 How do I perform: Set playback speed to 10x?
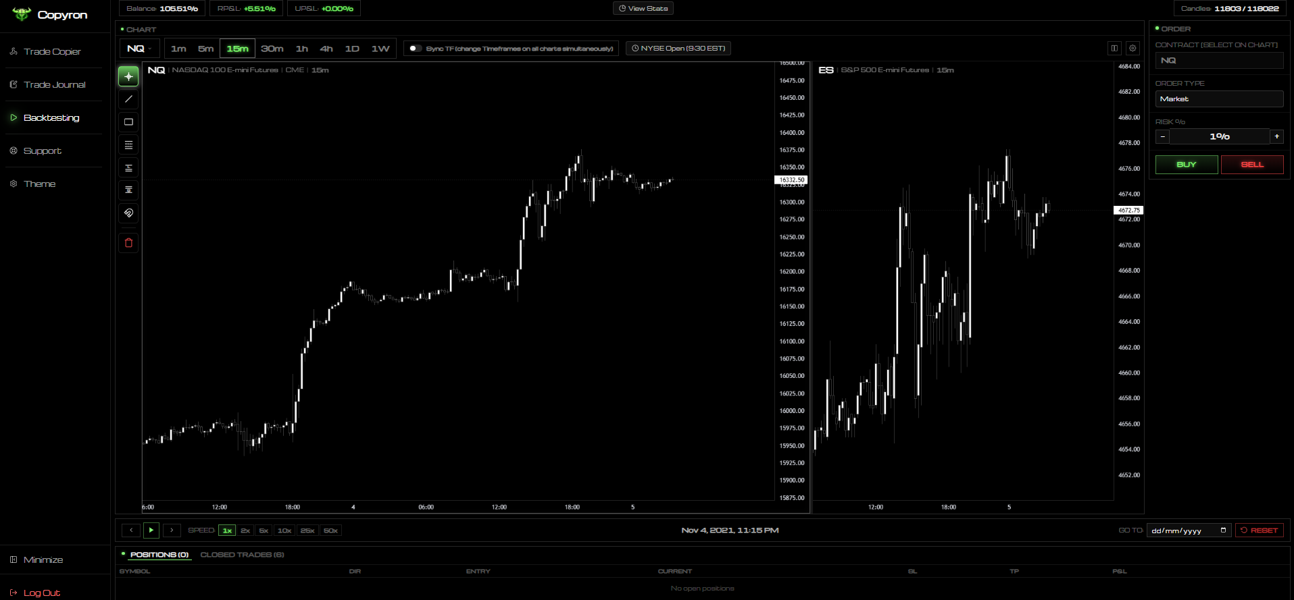pos(284,530)
